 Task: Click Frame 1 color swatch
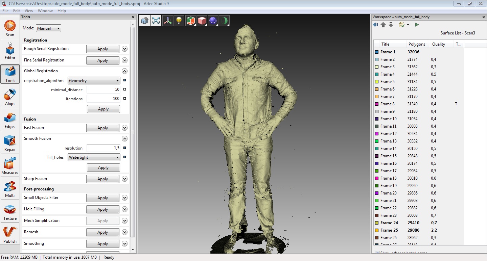[377, 52]
